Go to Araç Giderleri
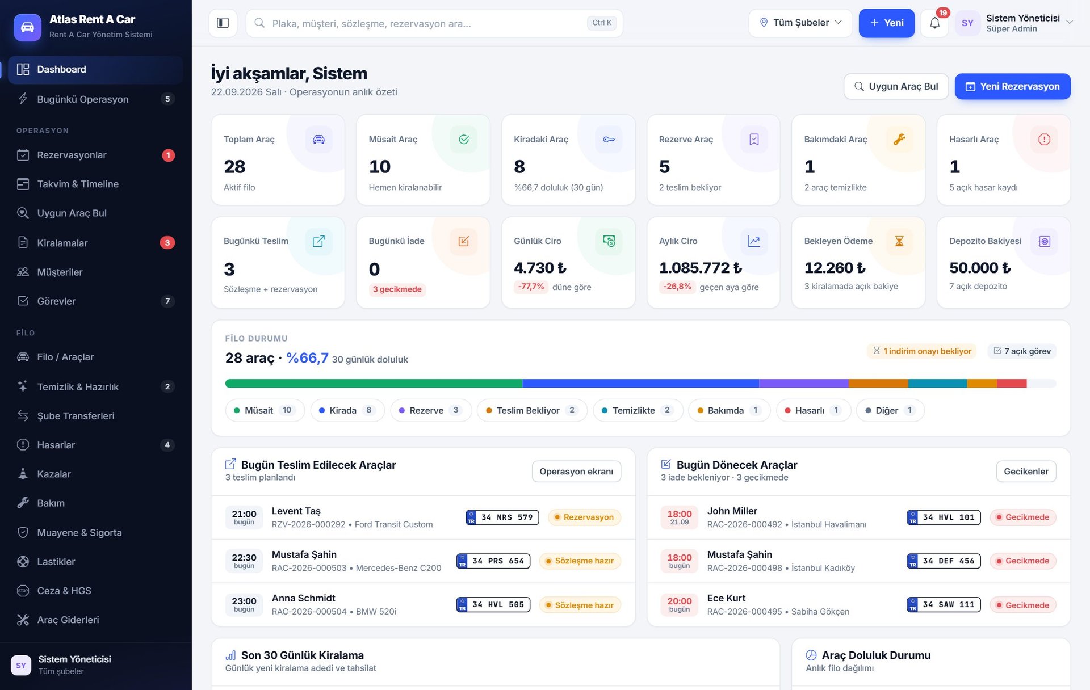The image size is (1090, 690). [95, 620]
